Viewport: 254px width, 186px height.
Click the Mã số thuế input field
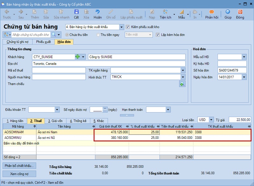coord(59,70)
